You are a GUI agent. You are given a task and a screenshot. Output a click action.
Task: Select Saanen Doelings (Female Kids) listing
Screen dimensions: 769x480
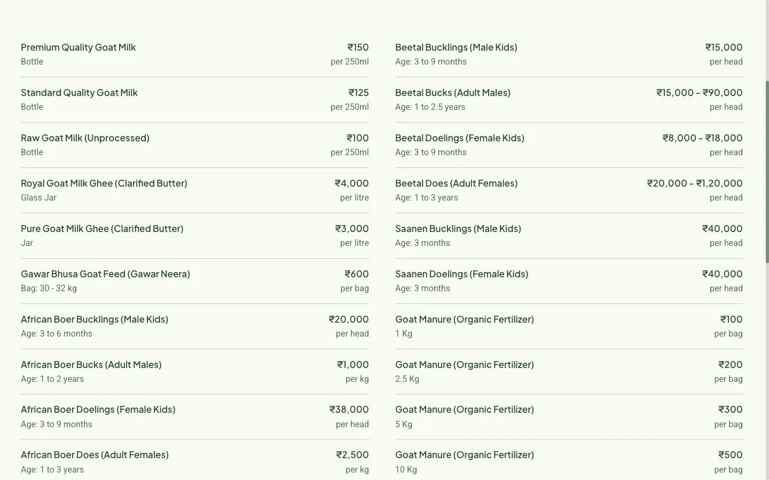point(569,281)
